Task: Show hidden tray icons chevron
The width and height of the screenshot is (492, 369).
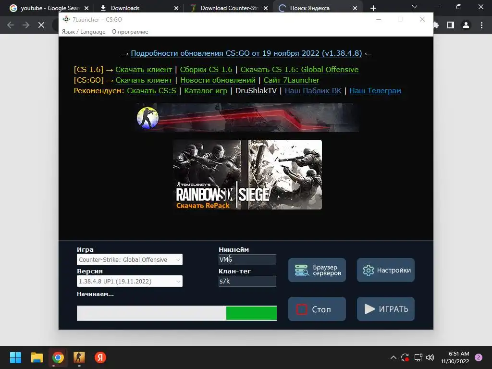Action: (x=393, y=357)
